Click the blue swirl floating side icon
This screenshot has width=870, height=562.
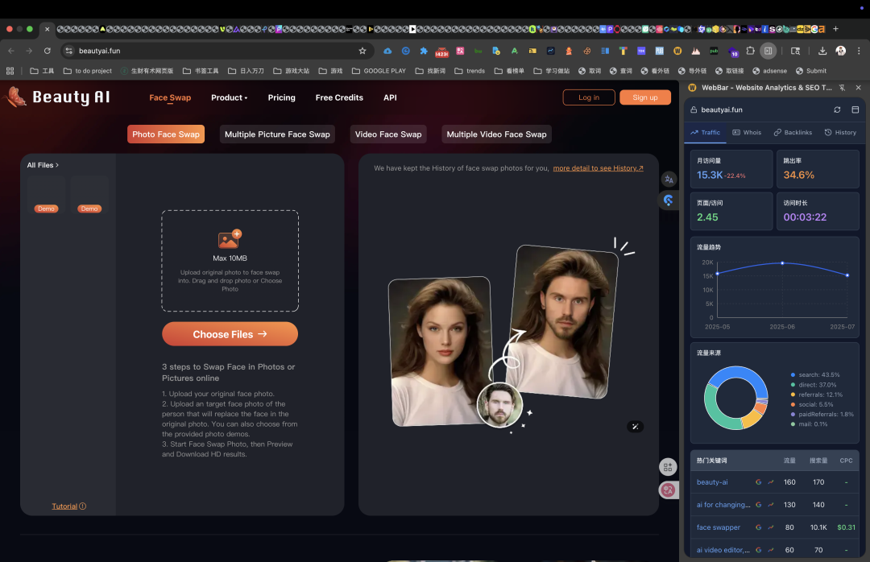coord(668,200)
